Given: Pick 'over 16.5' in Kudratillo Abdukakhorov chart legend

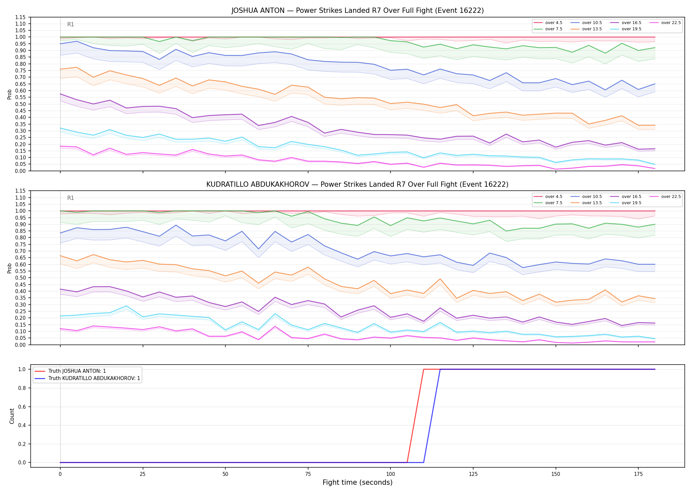Looking at the screenshot, I should (625, 197).
